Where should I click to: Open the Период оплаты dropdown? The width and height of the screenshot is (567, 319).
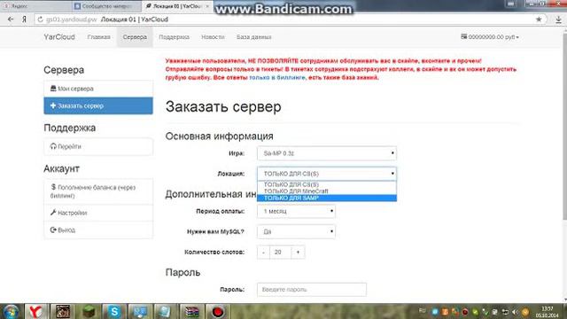tap(296, 211)
